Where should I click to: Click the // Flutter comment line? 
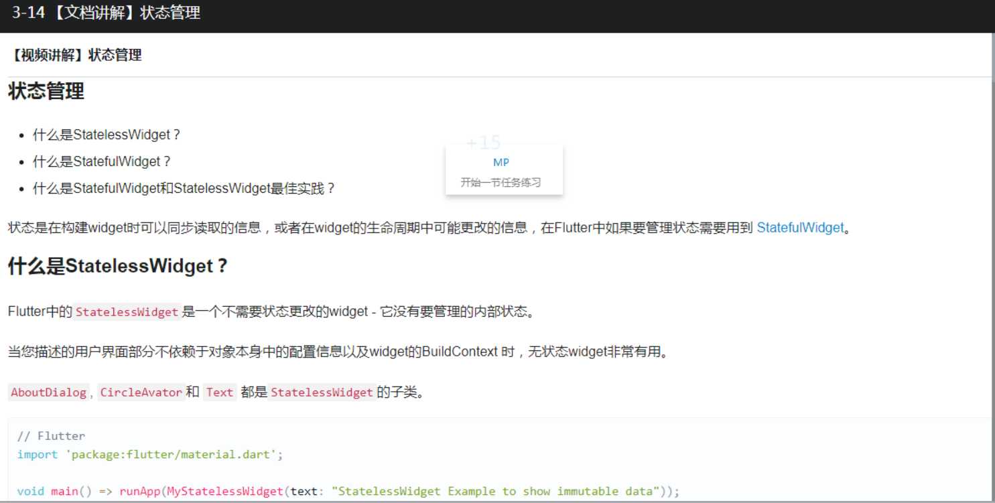pyautogui.click(x=51, y=436)
